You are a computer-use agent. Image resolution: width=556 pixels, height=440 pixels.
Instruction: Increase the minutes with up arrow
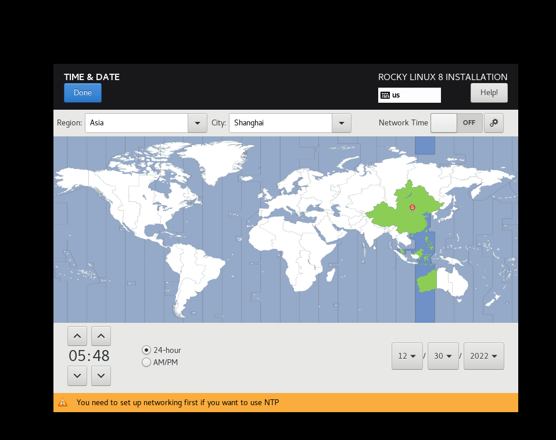pyautogui.click(x=101, y=336)
